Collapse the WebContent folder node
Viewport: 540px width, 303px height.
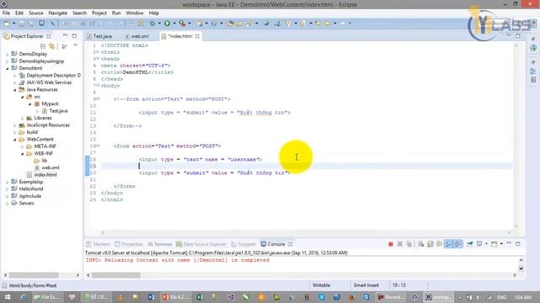[x=14, y=140]
